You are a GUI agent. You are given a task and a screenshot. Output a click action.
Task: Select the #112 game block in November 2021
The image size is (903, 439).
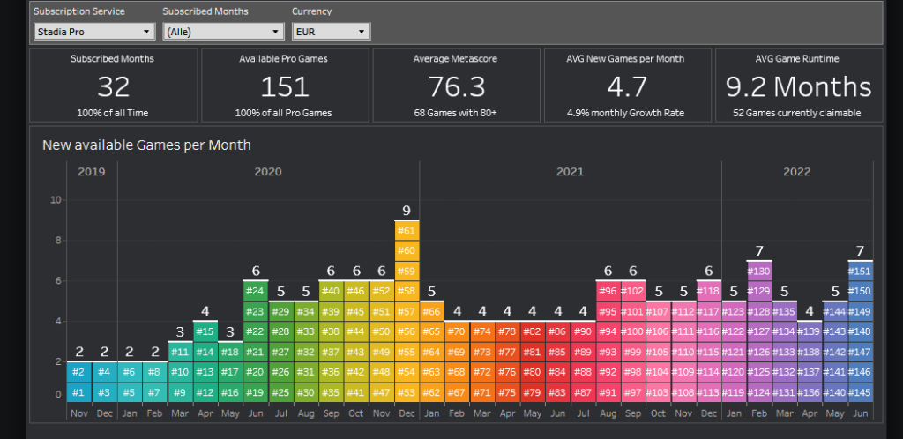point(683,311)
